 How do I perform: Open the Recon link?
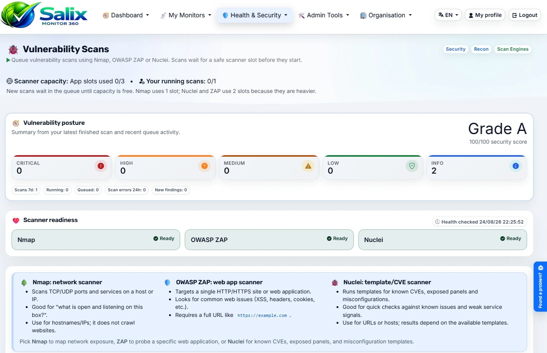tap(481, 49)
